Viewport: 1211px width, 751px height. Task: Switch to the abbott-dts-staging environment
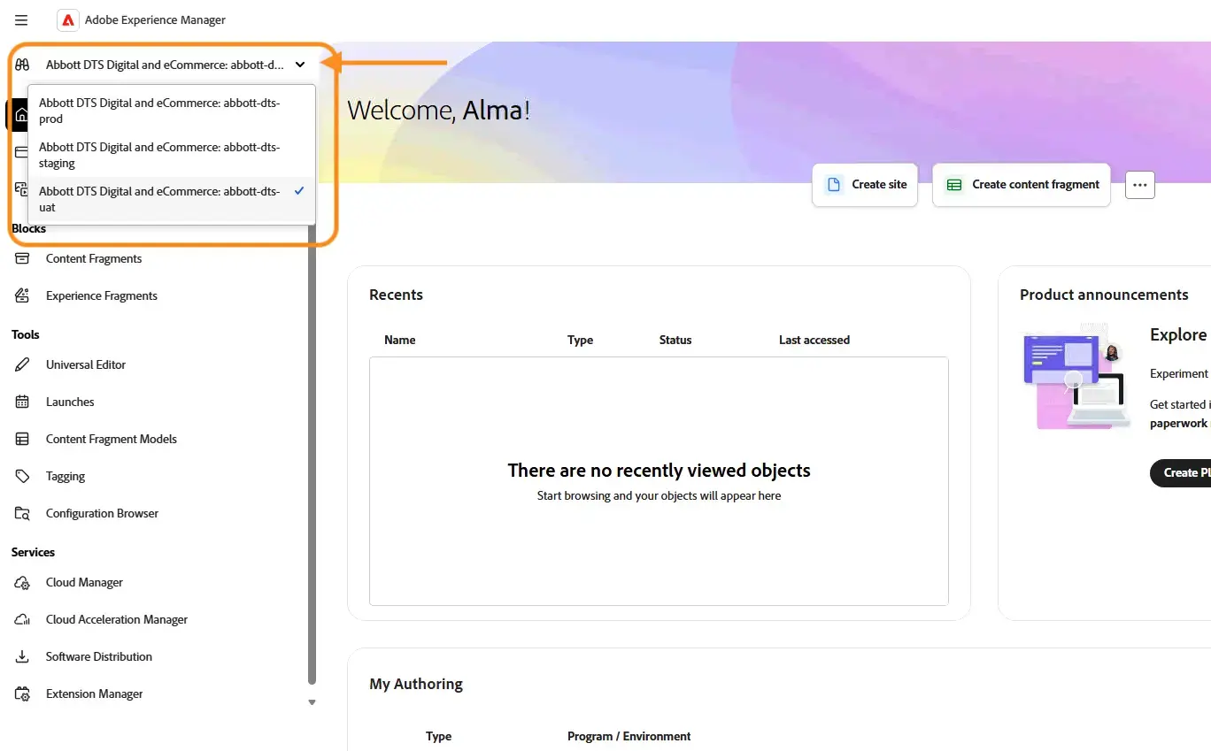pyautogui.click(x=159, y=155)
